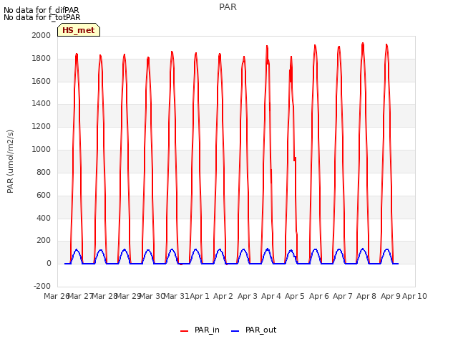Click the red PAR_in legend swatch
Image resolution: width=458 pixels, height=344 pixels.
pyautogui.click(x=185, y=331)
